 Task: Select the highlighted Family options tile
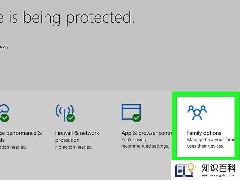tap(206, 127)
